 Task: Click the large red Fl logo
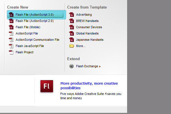click(47, 86)
